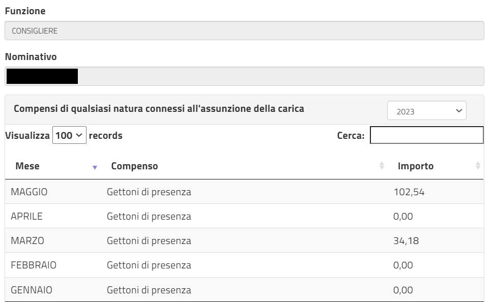Sort table by Compenso header
The image size is (492, 302).
(134, 166)
